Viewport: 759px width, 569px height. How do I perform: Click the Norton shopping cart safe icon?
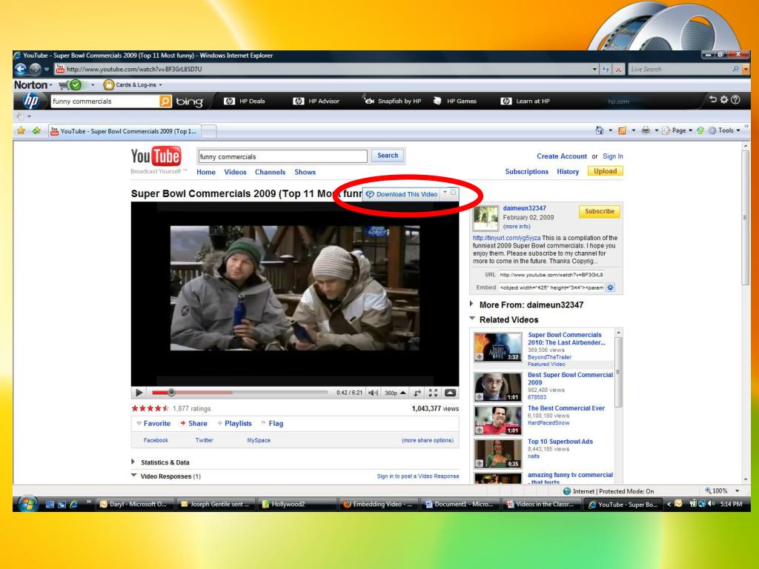click(x=70, y=85)
